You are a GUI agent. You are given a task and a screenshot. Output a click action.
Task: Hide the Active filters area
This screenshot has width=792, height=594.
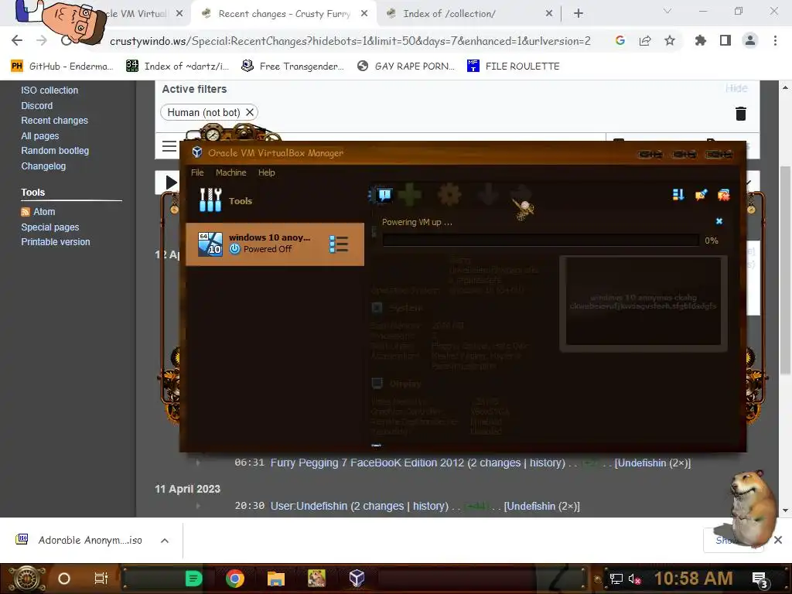736,88
